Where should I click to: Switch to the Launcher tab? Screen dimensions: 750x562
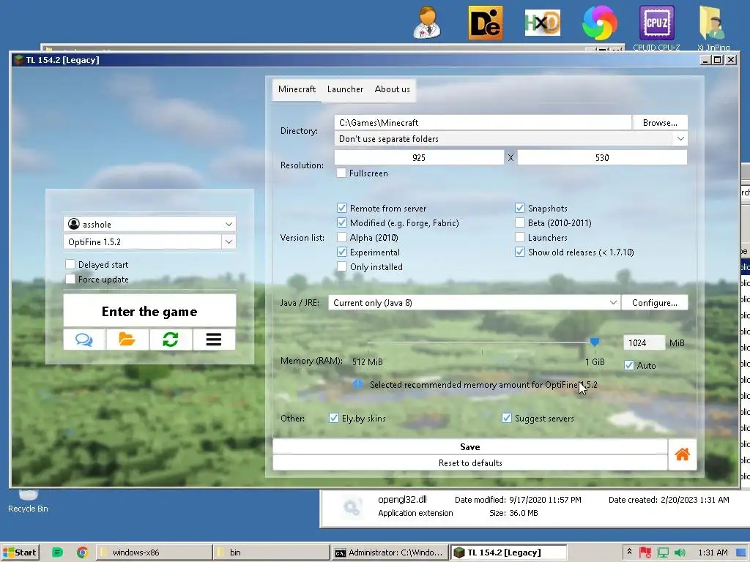click(345, 89)
